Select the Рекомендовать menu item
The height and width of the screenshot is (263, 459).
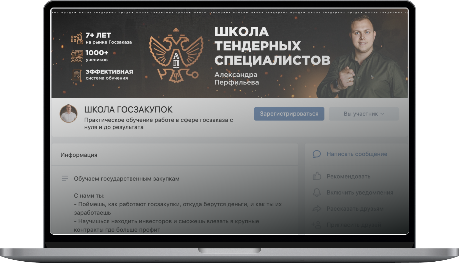coord(348,176)
